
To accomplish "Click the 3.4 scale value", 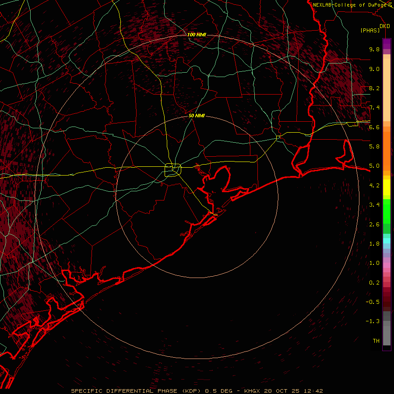I will click(x=374, y=205).
